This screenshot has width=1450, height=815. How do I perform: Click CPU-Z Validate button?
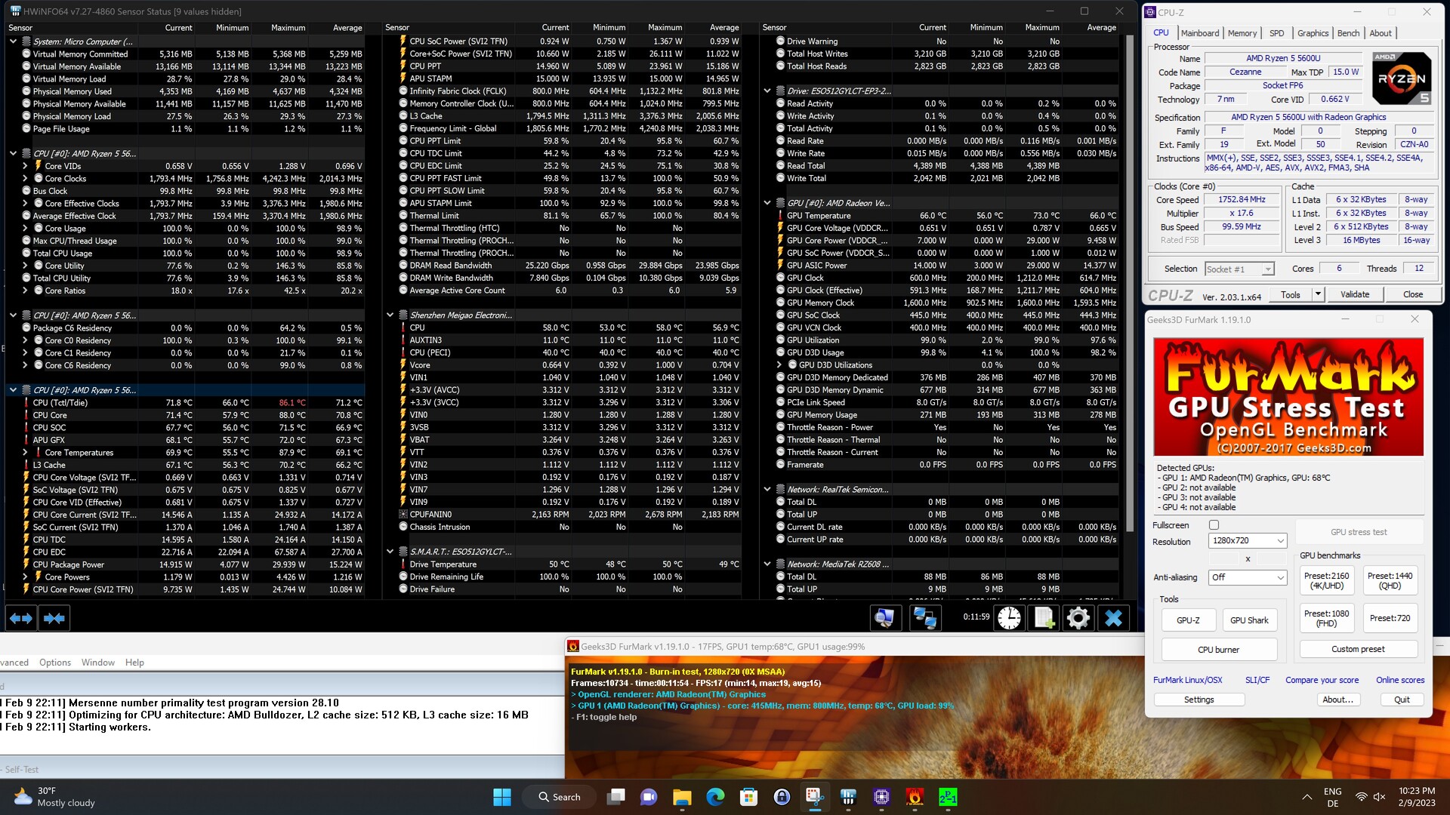coord(1354,294)
